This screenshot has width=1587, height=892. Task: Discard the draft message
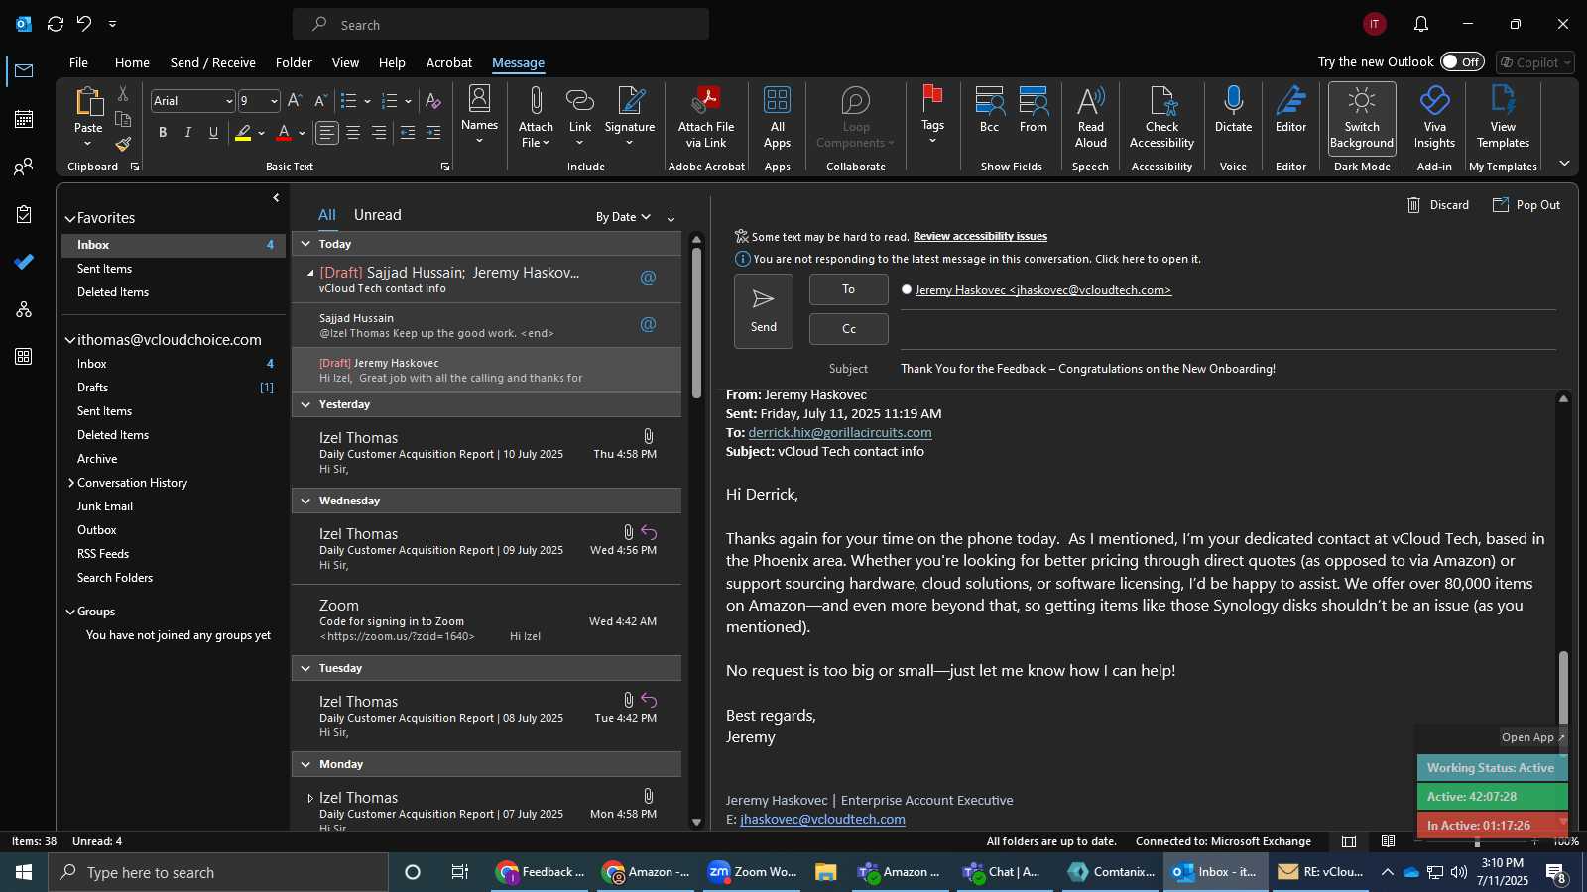[1438, 205]
